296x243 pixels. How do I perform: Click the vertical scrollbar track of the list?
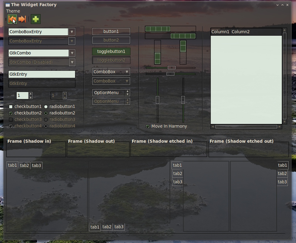tap(285, 76)
